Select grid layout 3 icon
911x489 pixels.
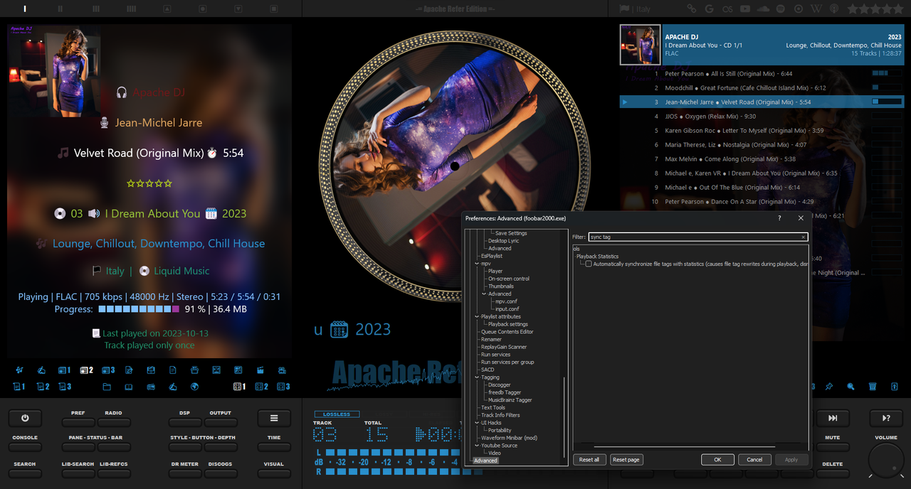[283, 387]
